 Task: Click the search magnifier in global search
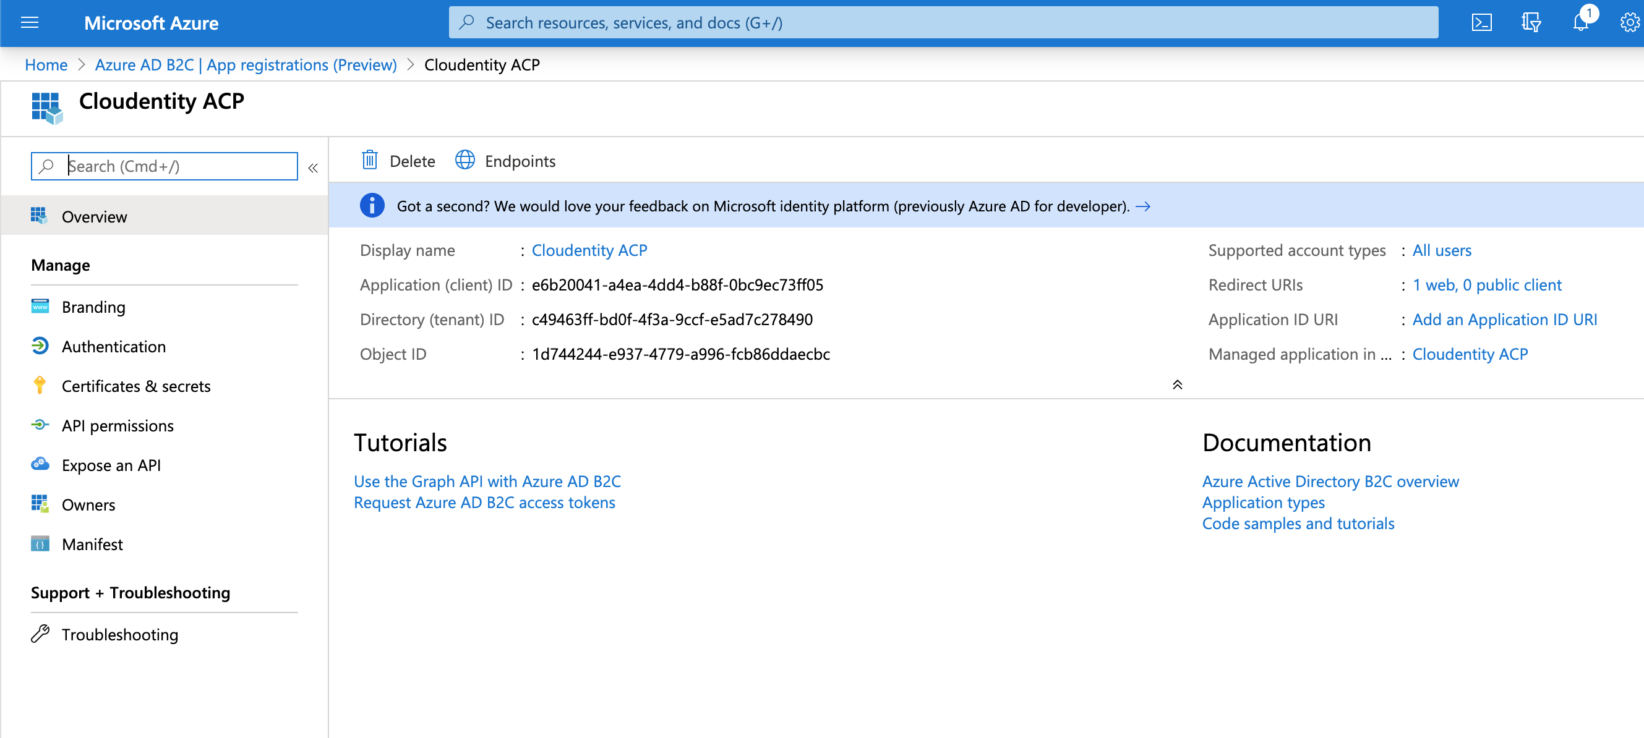(x=467, y=22)
